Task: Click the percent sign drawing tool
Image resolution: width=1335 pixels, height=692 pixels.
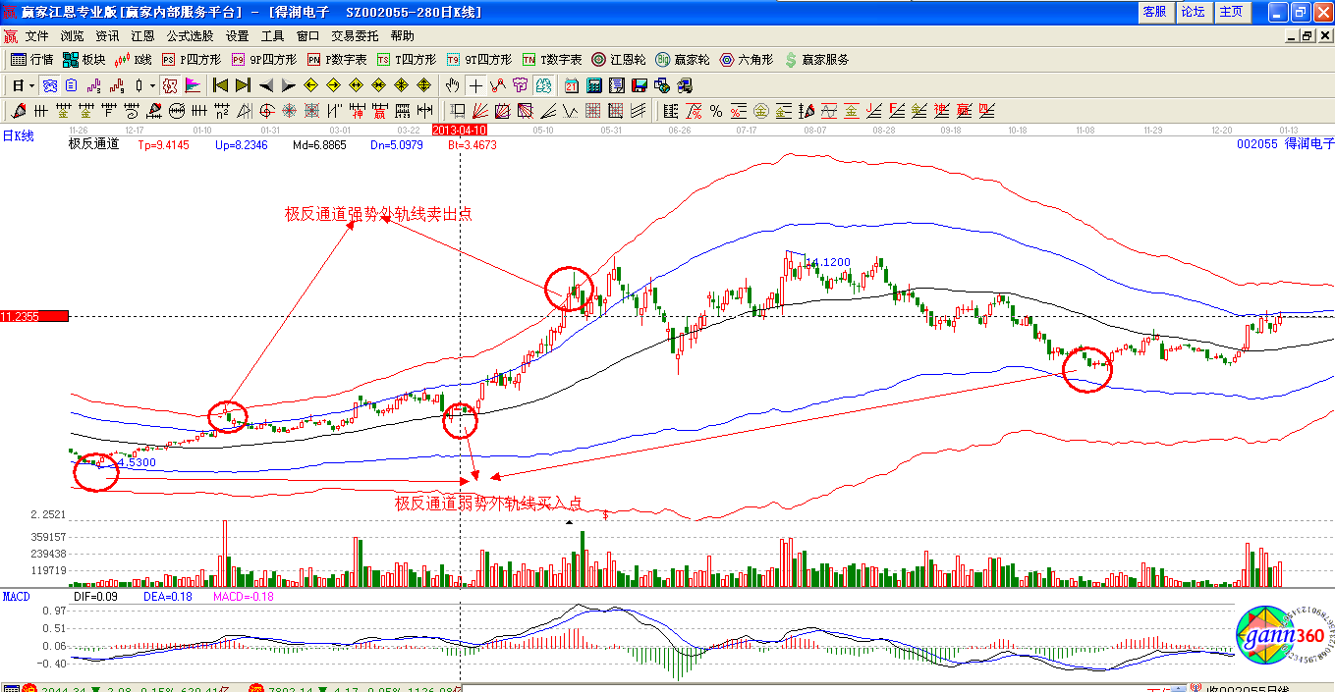Action: [716, 111]
